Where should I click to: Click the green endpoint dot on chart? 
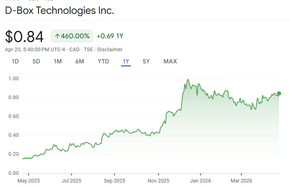point(279,93)
